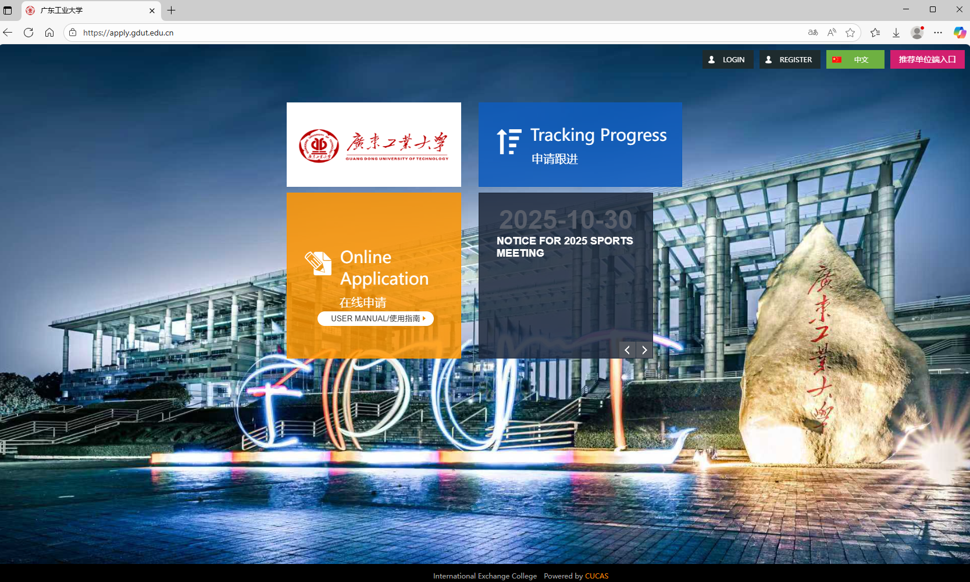The width and height of the screenshot is (970, 582).
Task: Open the Copilot sidebar icon
Action: (x=960, y=33)
